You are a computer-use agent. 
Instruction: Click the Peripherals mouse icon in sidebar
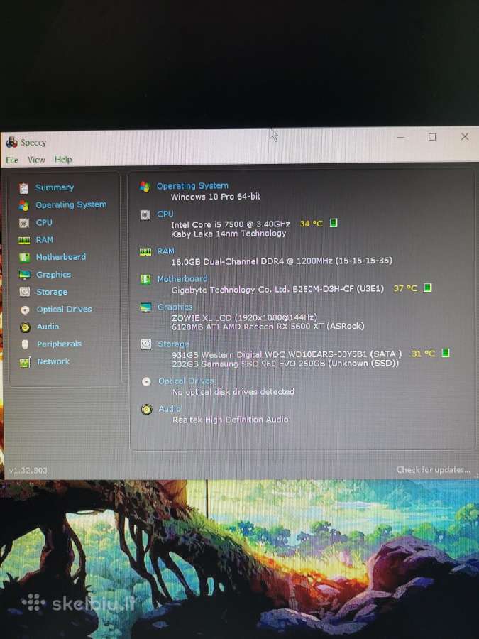pyautogui.click(x=26, y=344)
